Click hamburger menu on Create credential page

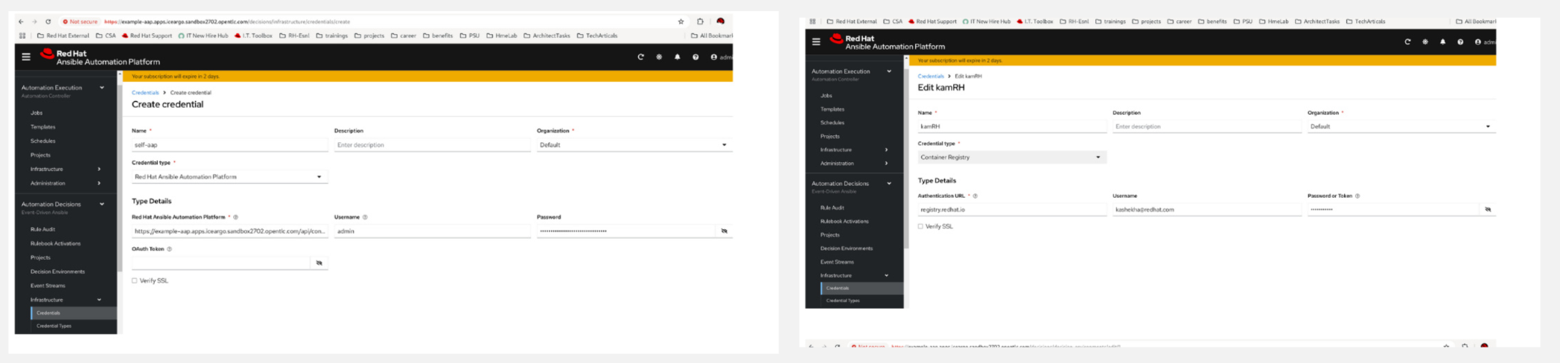pos(26,57)
